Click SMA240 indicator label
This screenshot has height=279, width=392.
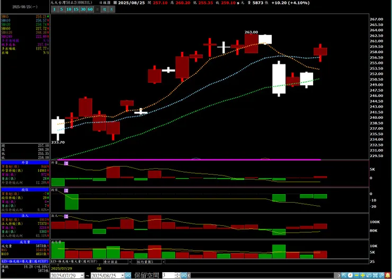6,36
